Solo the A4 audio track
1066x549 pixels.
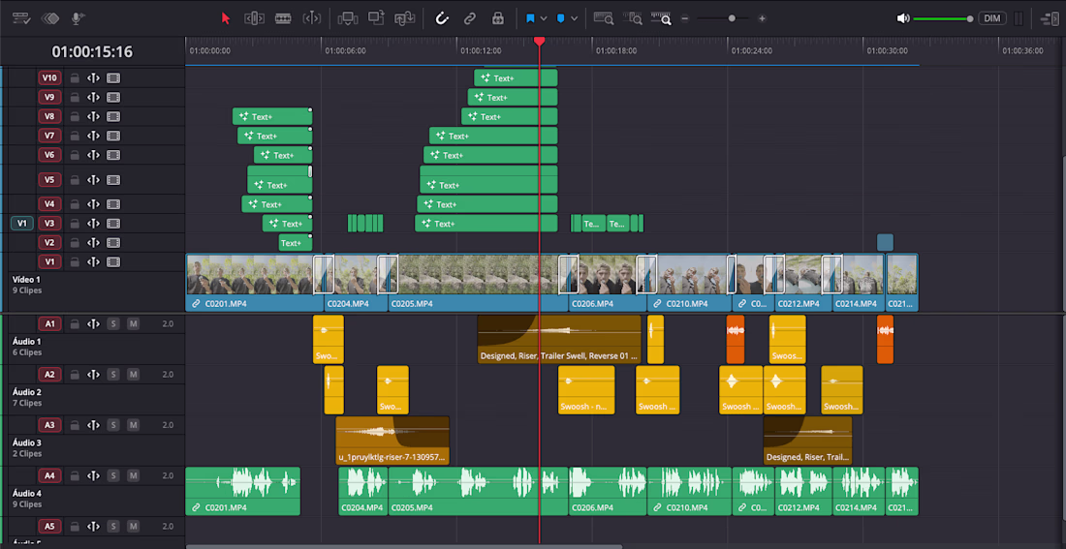click(113, 475)
